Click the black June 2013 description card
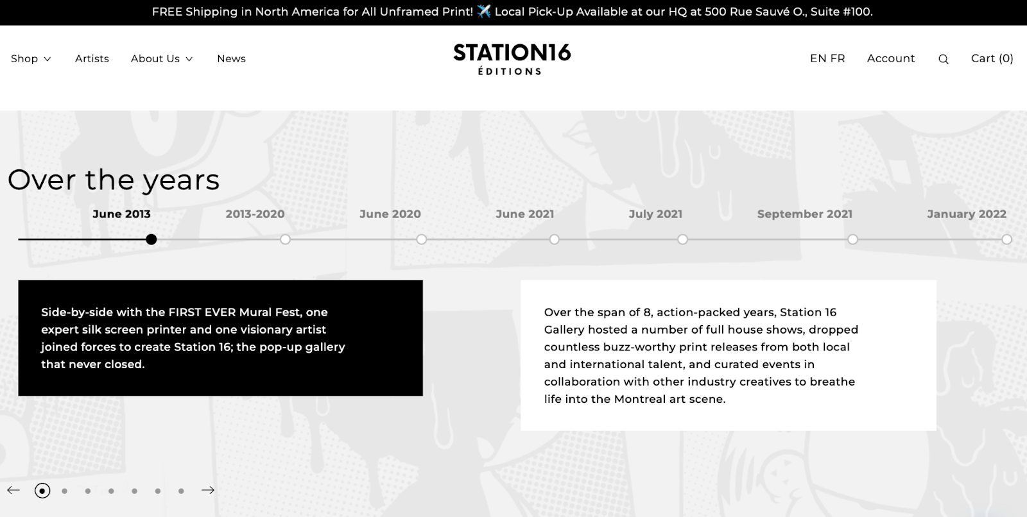Screen dimensions: 1027x517 [220, 338]
